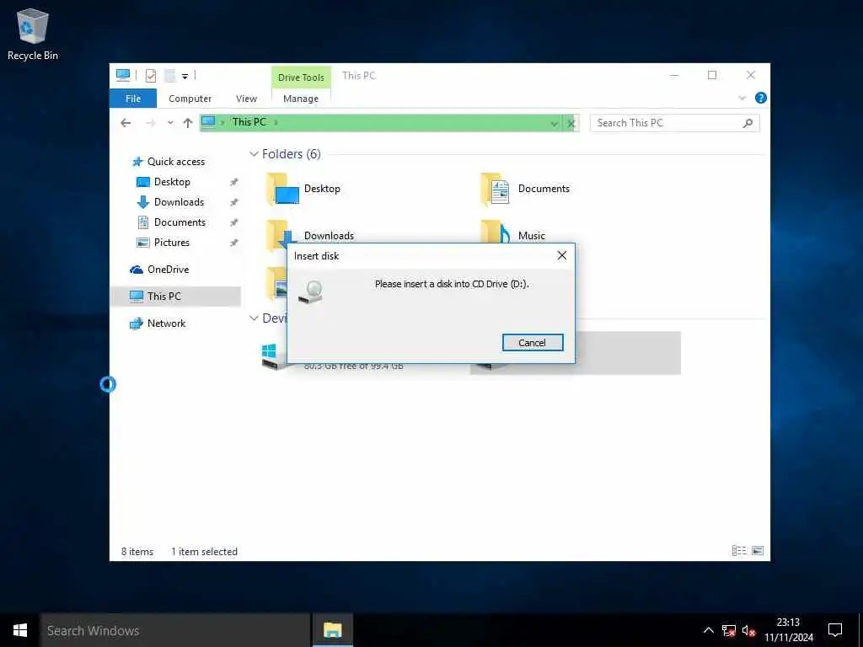The image size is (863, 647).
Task: Collapse the Folders (6) group
Action: [254, 154]
